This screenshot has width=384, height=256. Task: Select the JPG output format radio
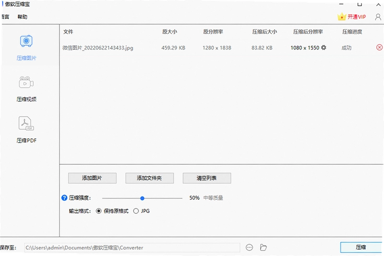(x=136, y=211)
